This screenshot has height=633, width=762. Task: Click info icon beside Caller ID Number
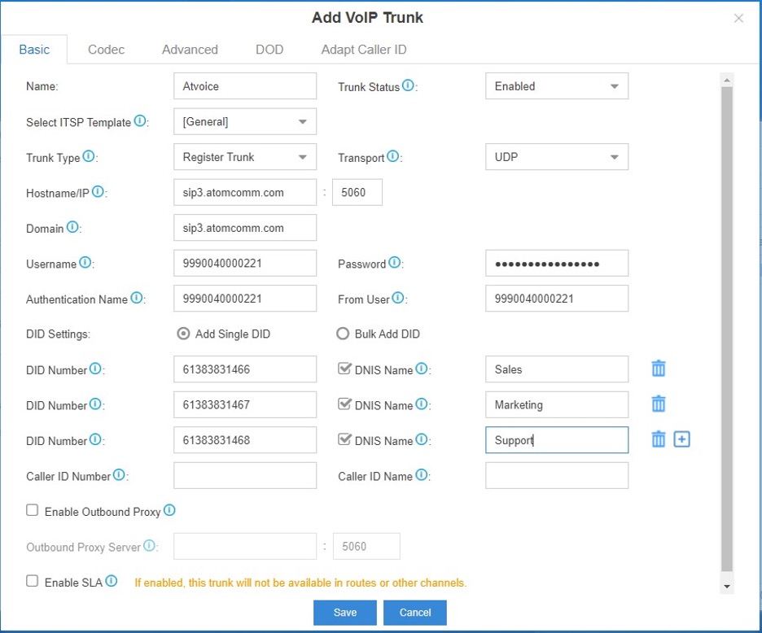(119, 475)
